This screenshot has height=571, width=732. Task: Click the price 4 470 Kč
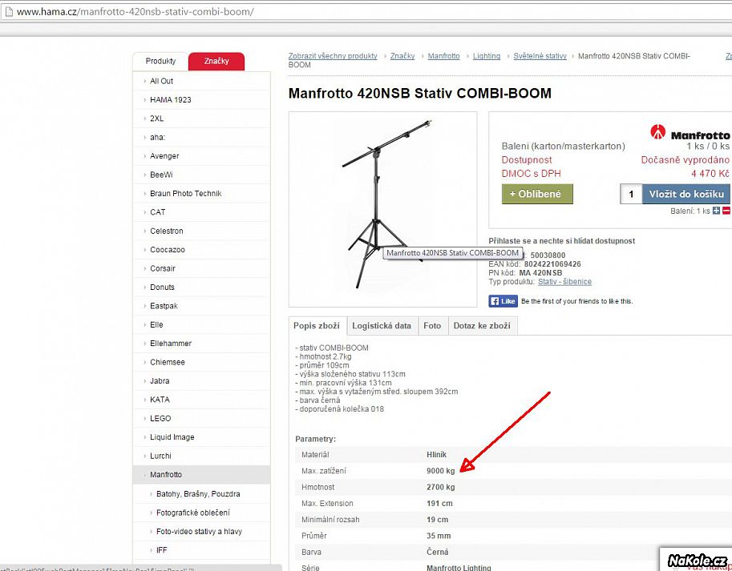click(710, 174)
